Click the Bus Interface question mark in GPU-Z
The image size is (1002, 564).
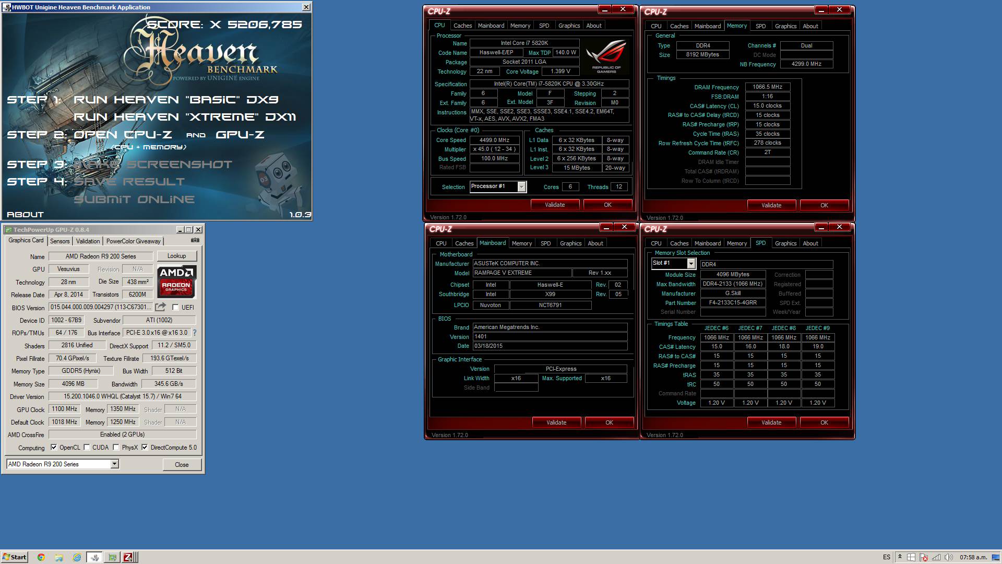click(x=195, y=333)
